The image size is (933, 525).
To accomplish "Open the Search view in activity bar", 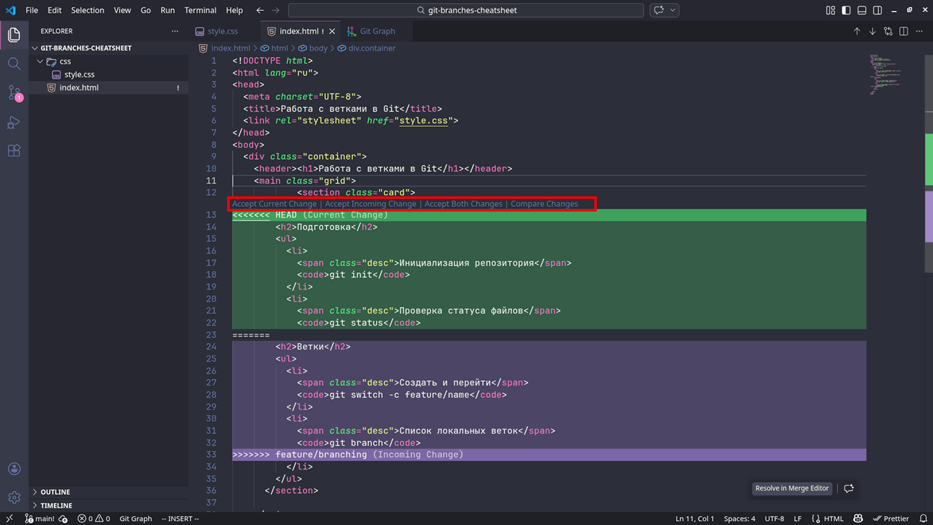I will 15,64.
